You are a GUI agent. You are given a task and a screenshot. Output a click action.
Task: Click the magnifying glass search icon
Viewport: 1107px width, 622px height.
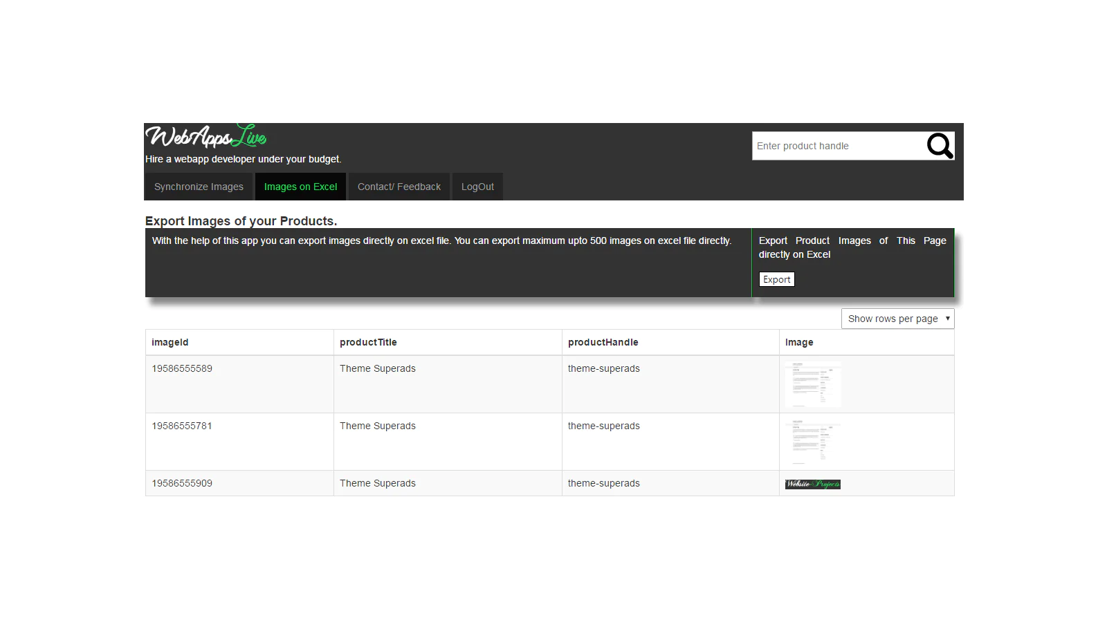[940, 146]
